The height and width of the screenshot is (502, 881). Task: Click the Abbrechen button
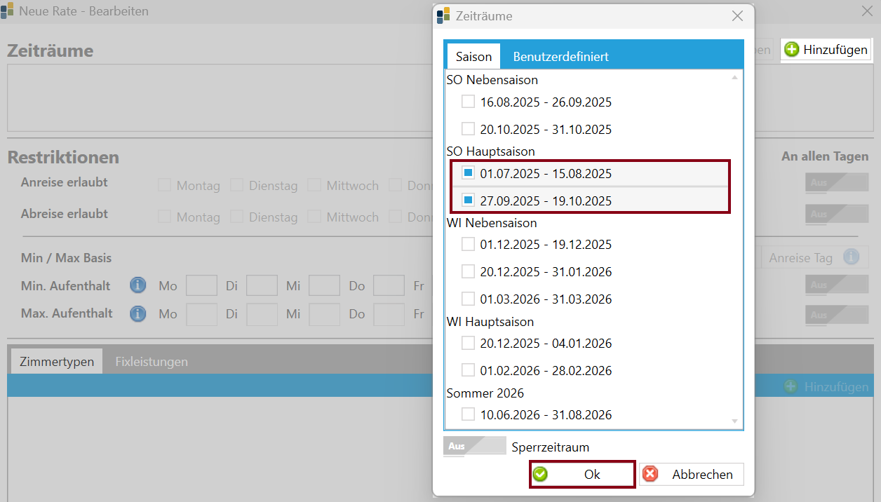691,475
